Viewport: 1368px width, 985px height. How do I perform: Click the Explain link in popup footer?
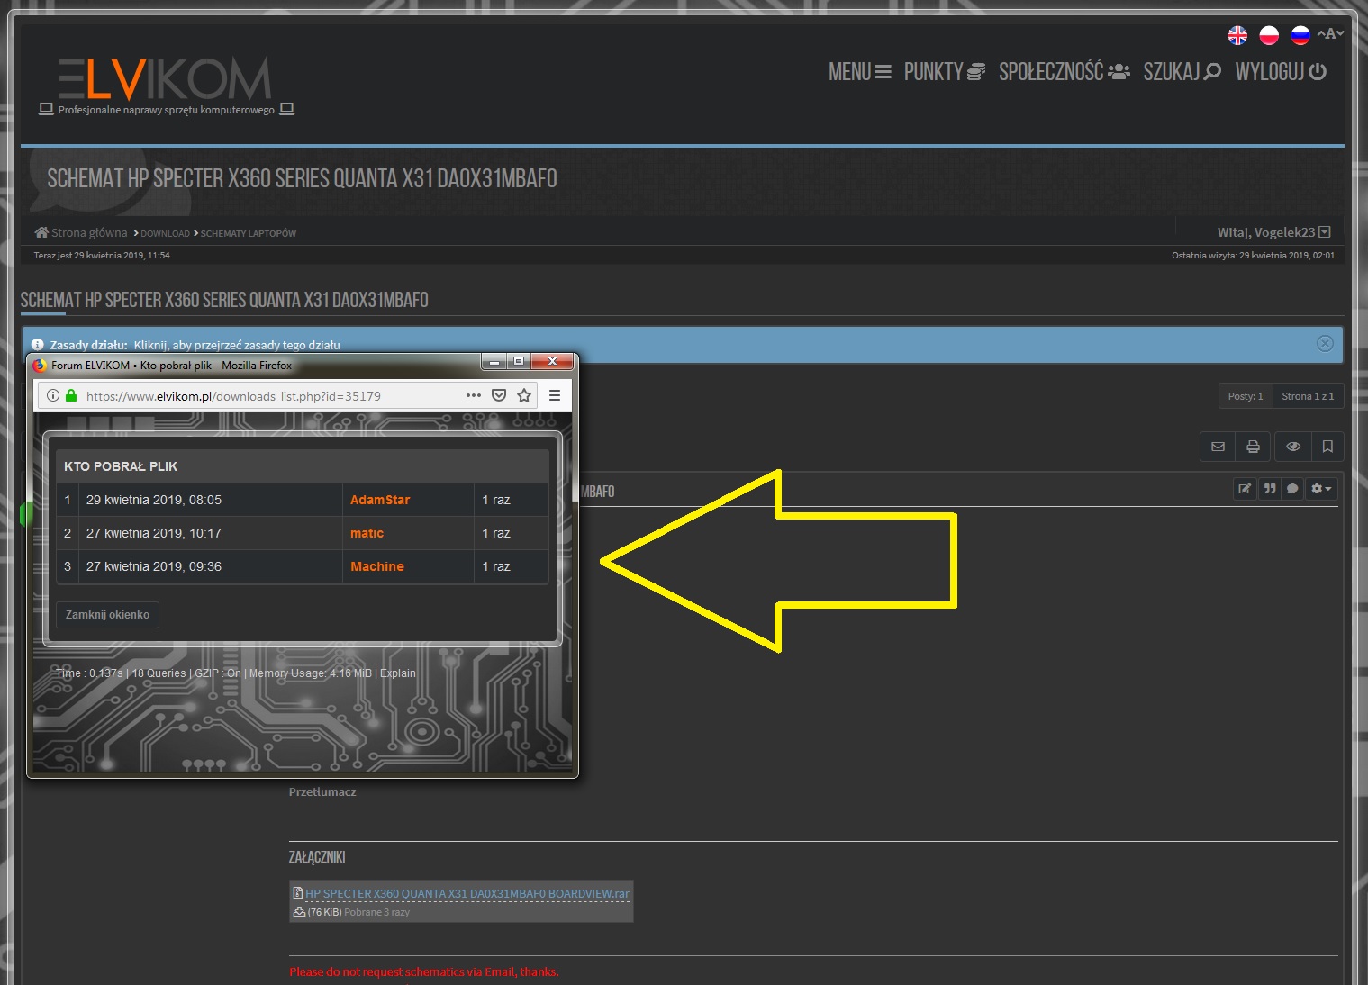[x=398, y=673]
